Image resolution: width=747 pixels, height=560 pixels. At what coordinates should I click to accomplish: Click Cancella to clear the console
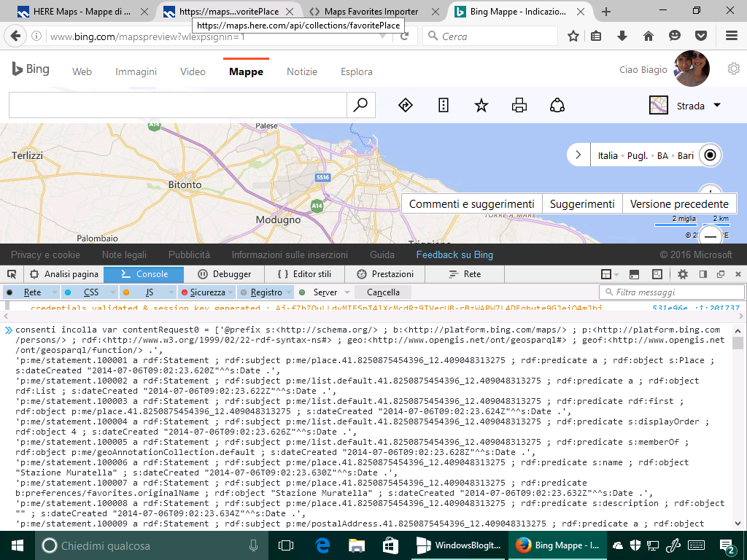click(383, 292)
